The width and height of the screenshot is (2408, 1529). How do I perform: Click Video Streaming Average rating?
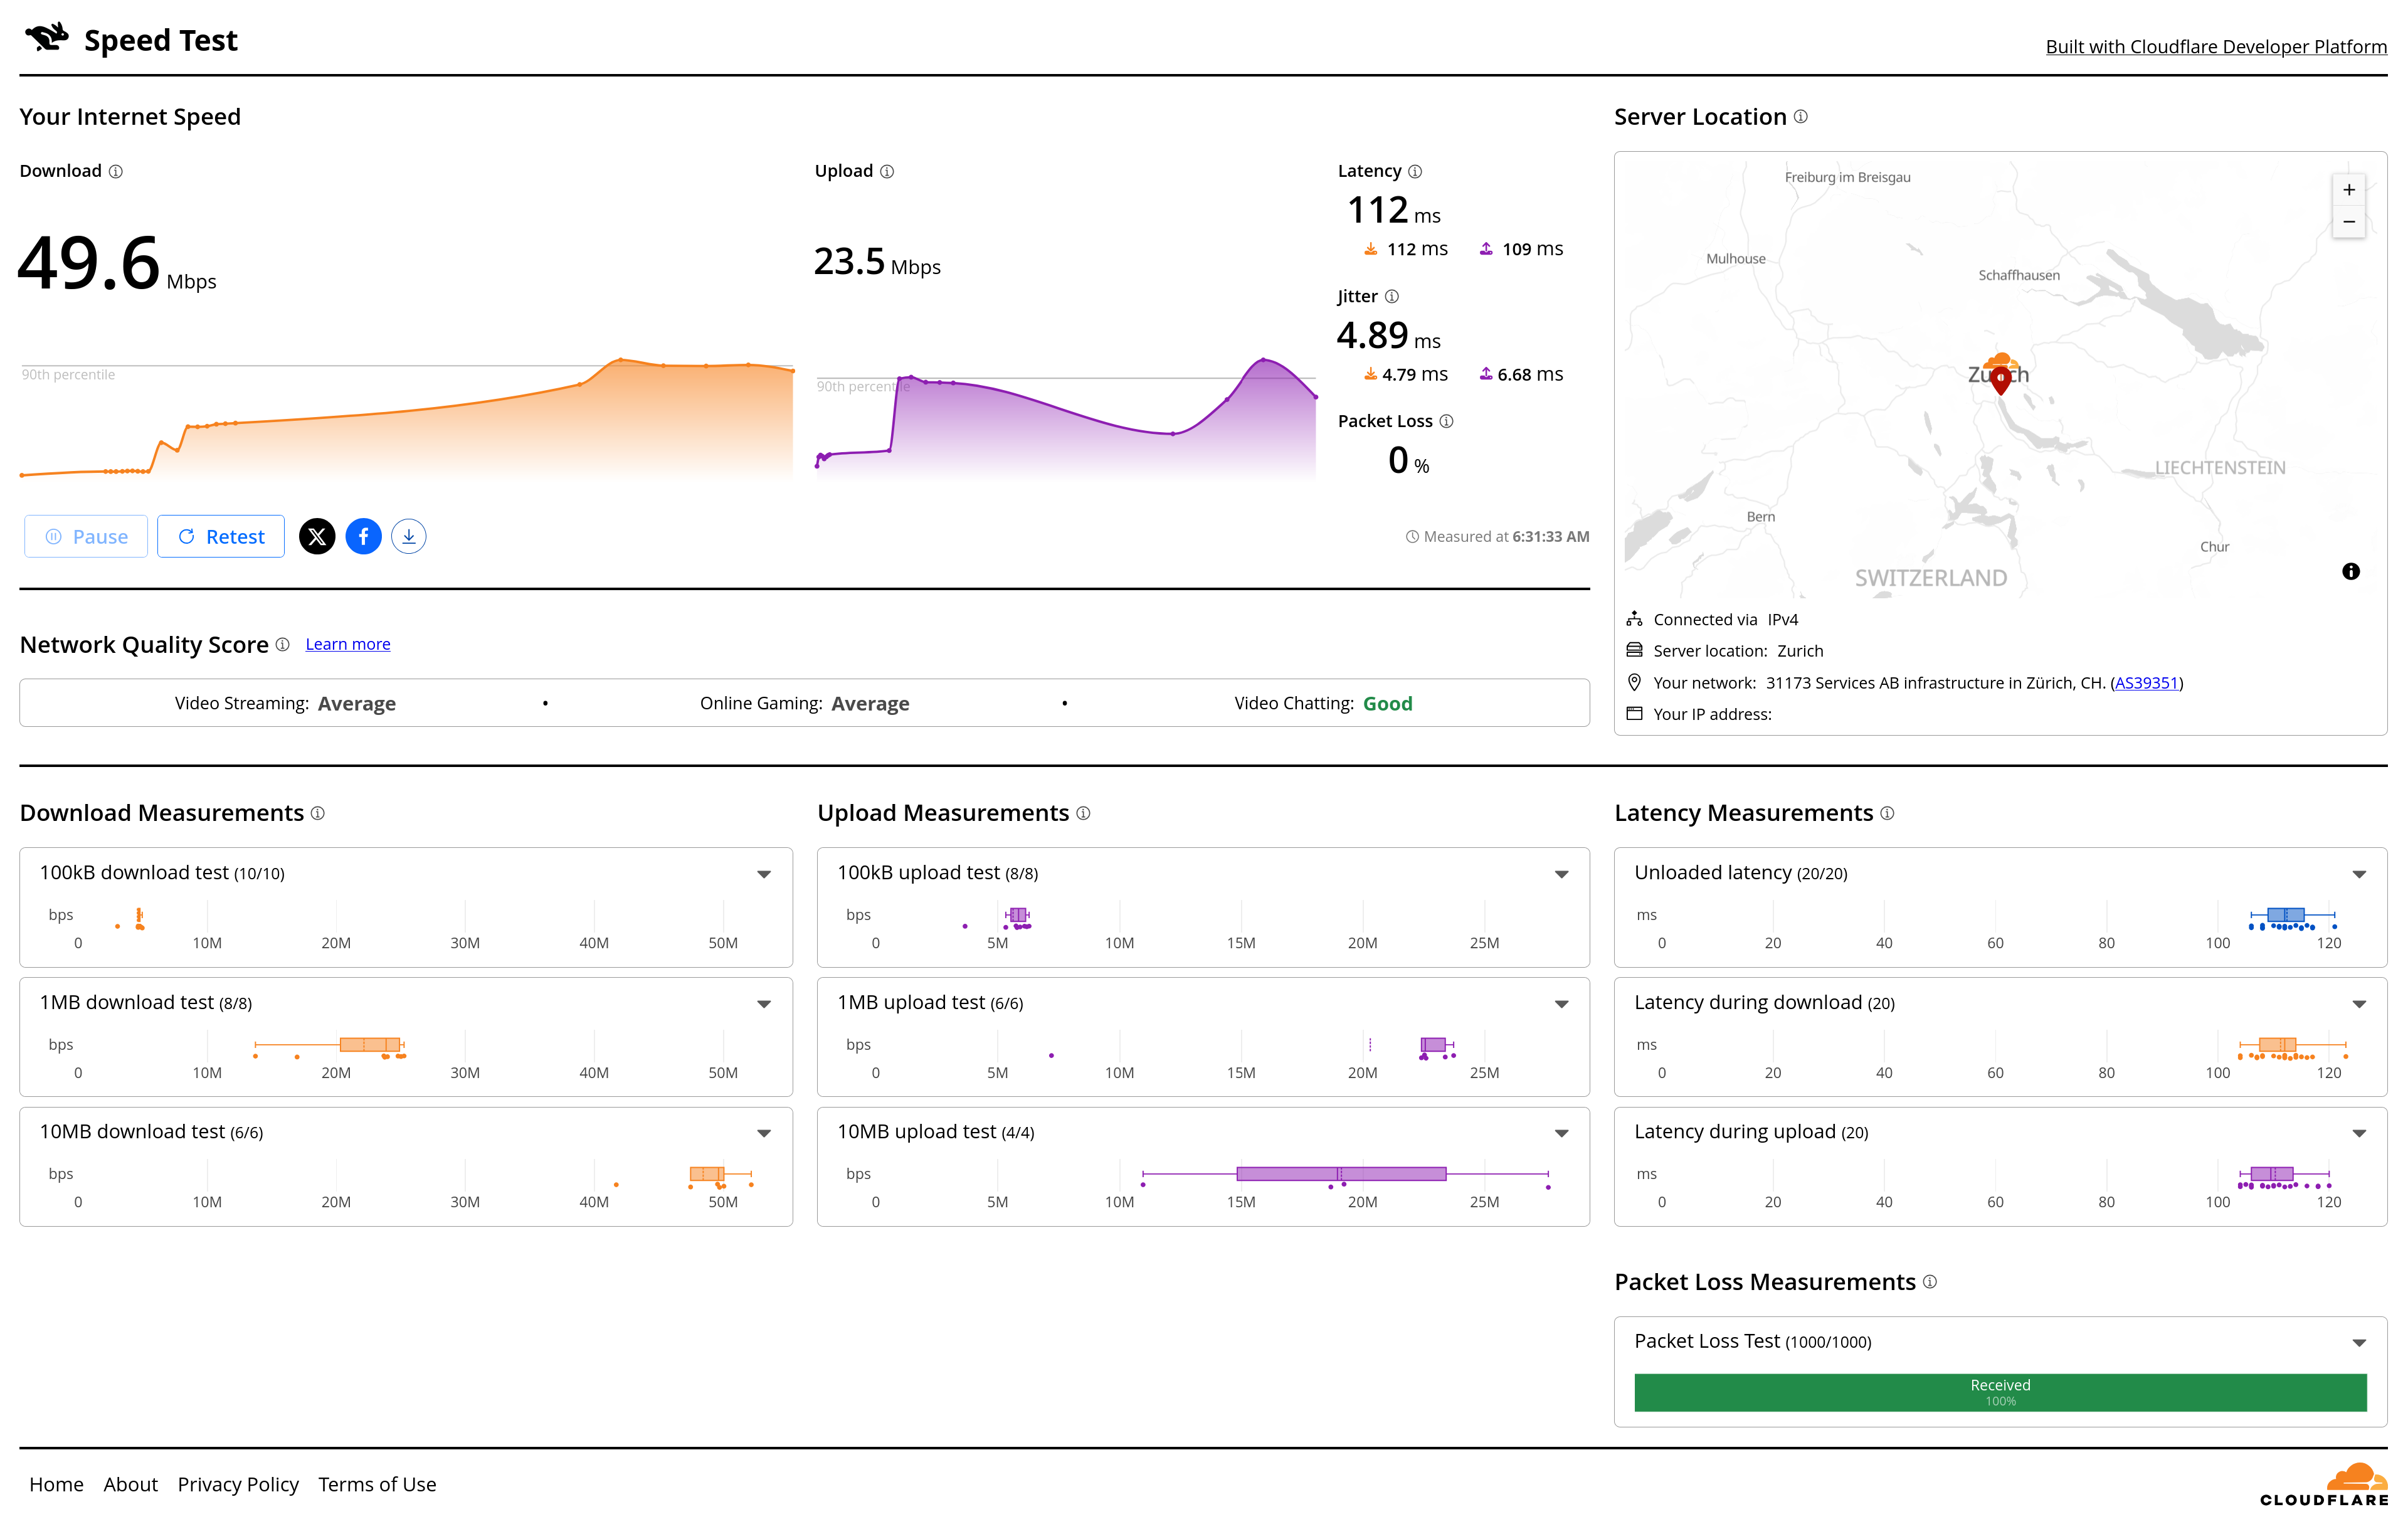pos(285,703)
